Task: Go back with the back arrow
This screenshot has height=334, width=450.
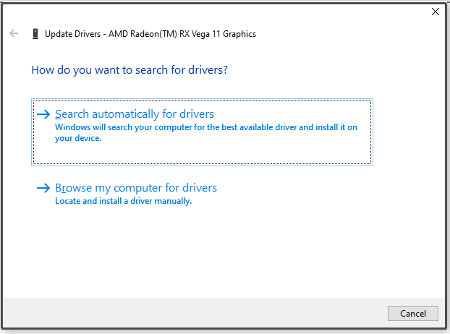Action: point(14,33)
